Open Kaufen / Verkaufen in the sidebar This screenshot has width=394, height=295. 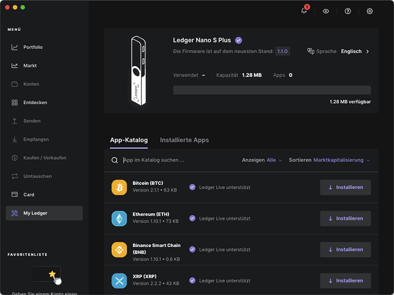[x=44, y=158]
